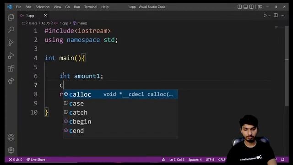Open the Extensions view

11,68
